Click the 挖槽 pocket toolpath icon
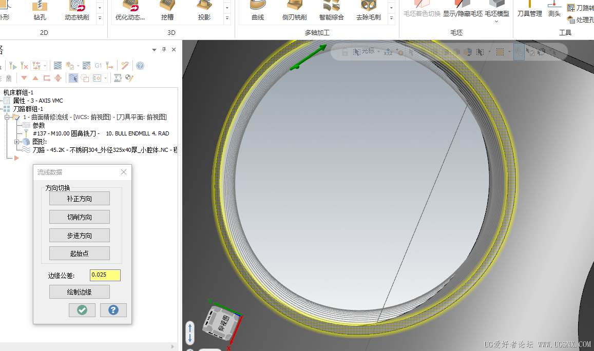594x351 pixels. pos(167,10)
